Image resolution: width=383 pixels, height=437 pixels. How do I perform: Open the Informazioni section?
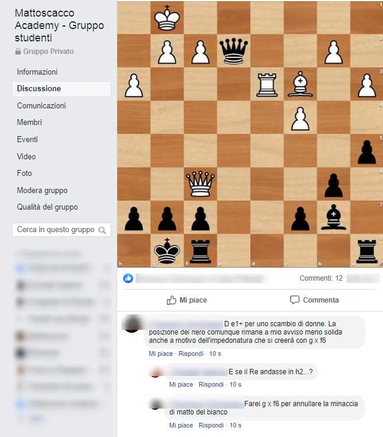pos(37,72)
